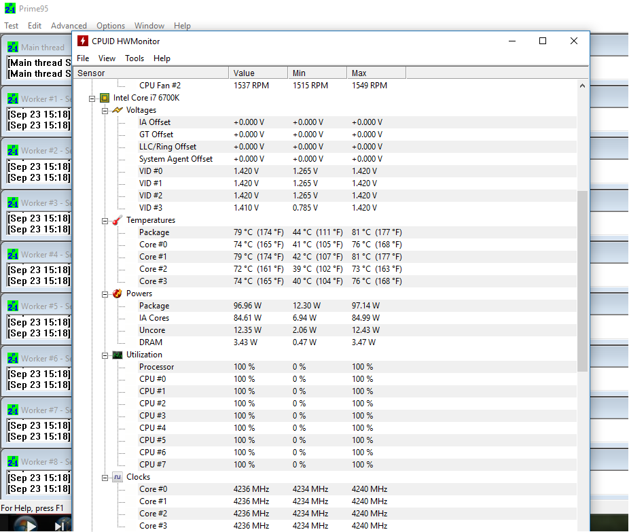The height and width of the screenshot is (532, 629).
Task: Click the Clocks waveform icon
Action: [117, 477]
